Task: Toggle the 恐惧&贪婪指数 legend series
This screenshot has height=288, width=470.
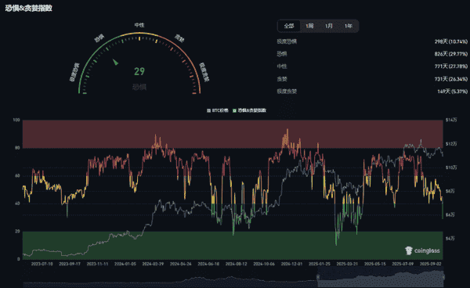Action: [249, 110]
